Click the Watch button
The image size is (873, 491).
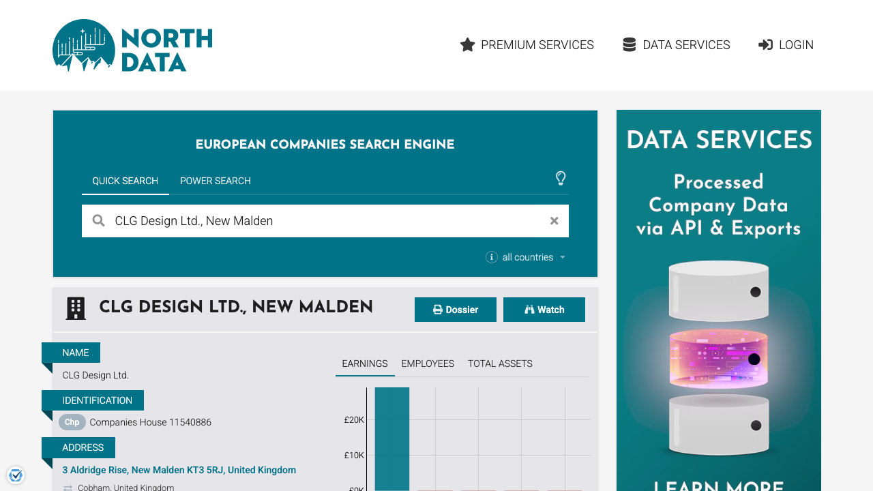(x=544, y=310)
